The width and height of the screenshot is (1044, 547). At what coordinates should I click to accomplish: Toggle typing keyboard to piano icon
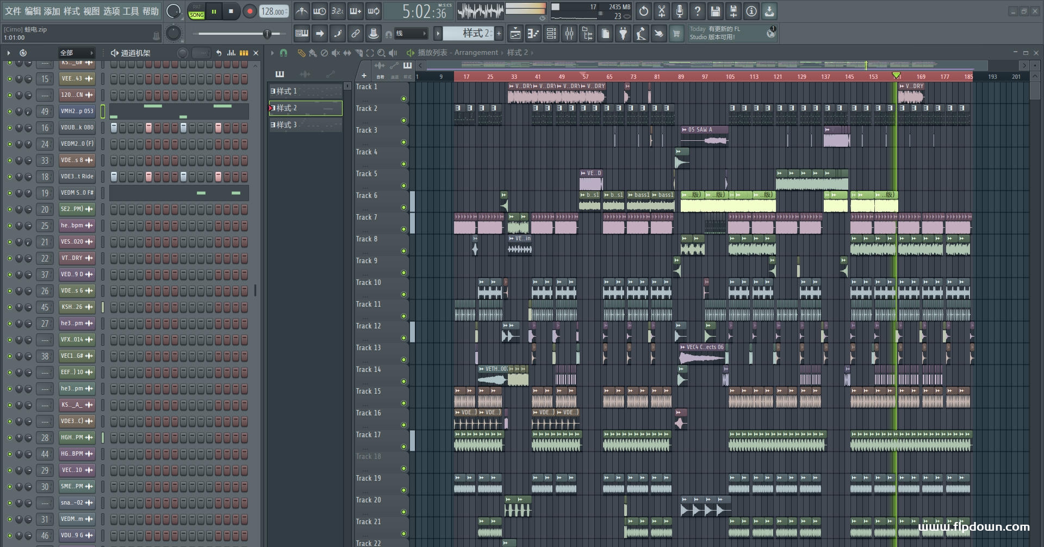(302, 34)
